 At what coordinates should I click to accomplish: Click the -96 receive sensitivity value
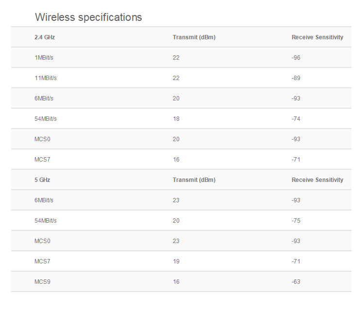tap(296, 58)
